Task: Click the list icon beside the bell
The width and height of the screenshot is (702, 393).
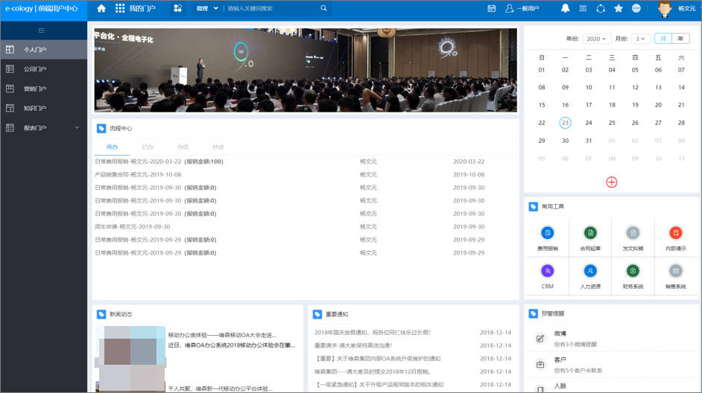Action: [583, 8]
